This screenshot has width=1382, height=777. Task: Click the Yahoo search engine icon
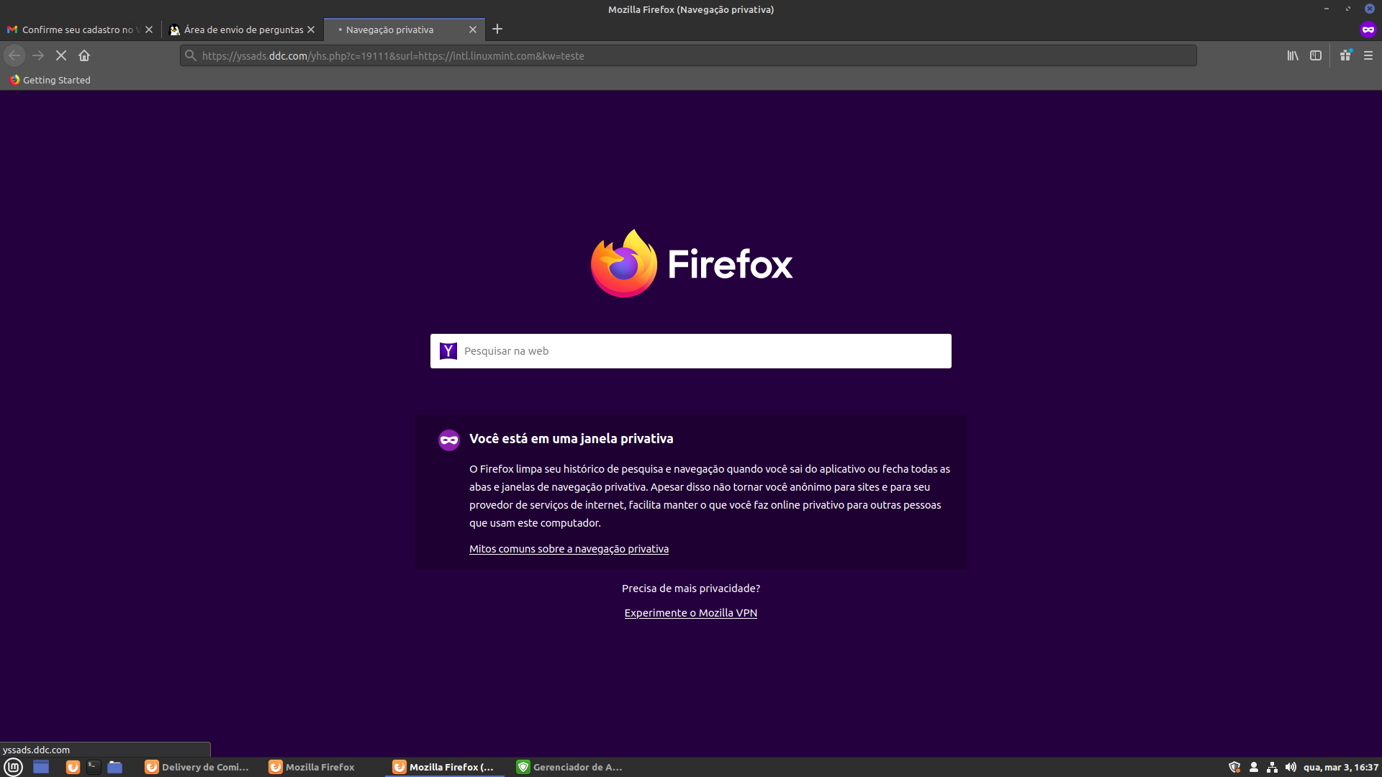coord(448,351)
